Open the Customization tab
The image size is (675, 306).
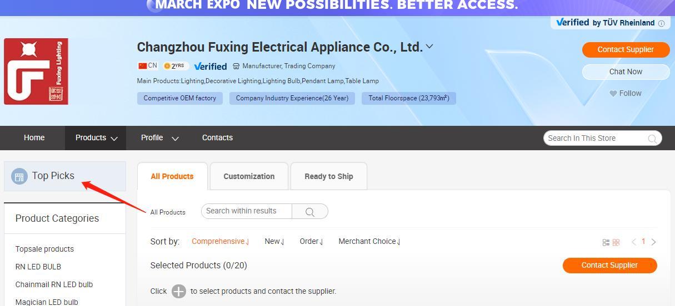(x=249, y=176)
